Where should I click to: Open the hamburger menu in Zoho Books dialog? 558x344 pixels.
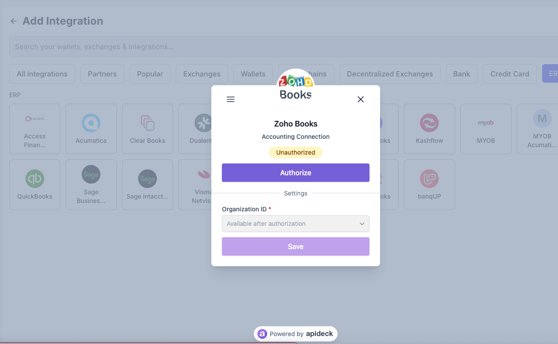(230, 99)
